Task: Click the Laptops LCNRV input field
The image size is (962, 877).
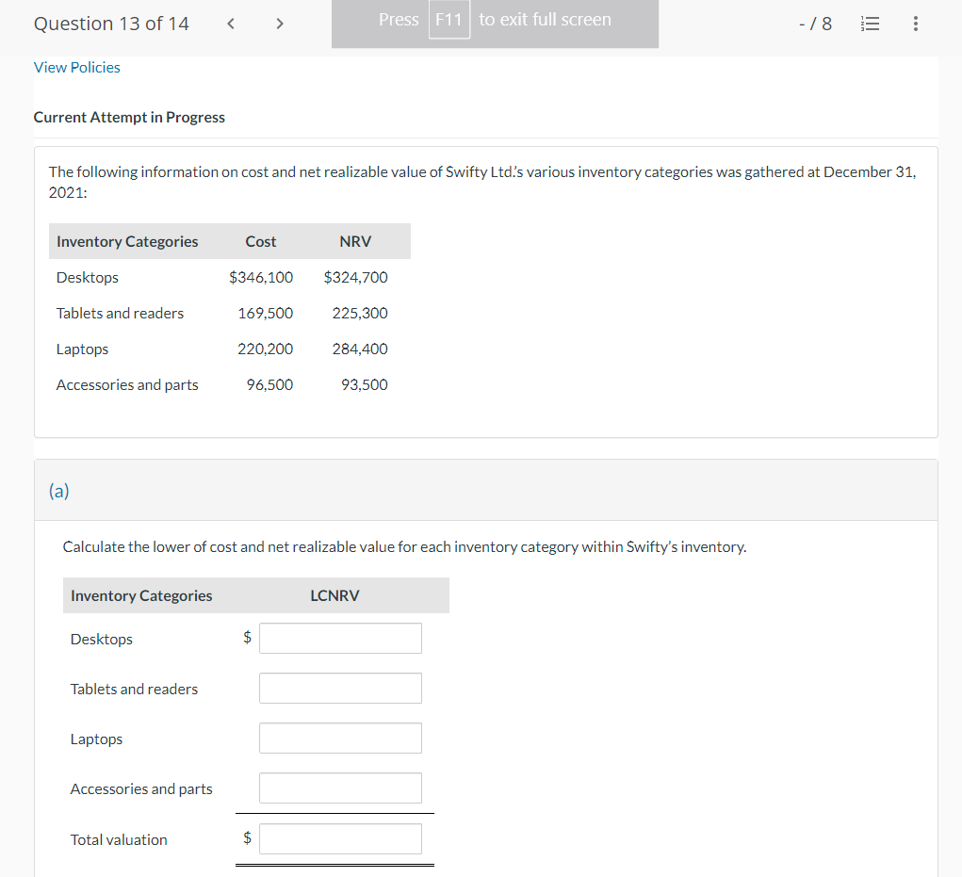Action: 340,738
